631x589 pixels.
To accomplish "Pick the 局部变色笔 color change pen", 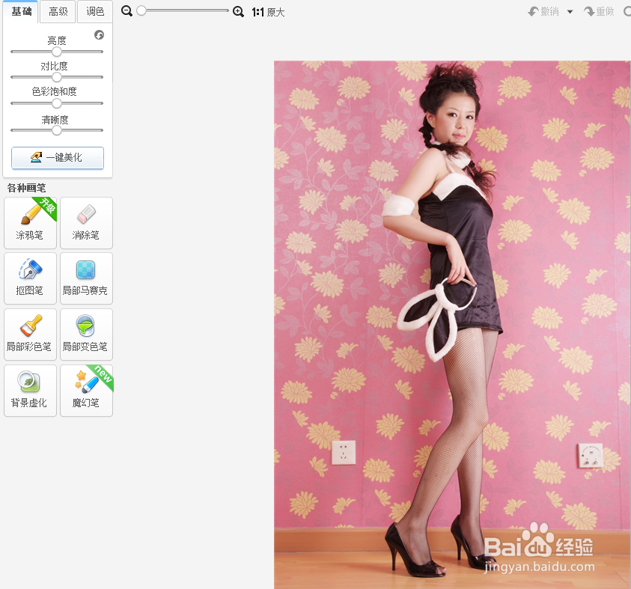I will point(86,335).
